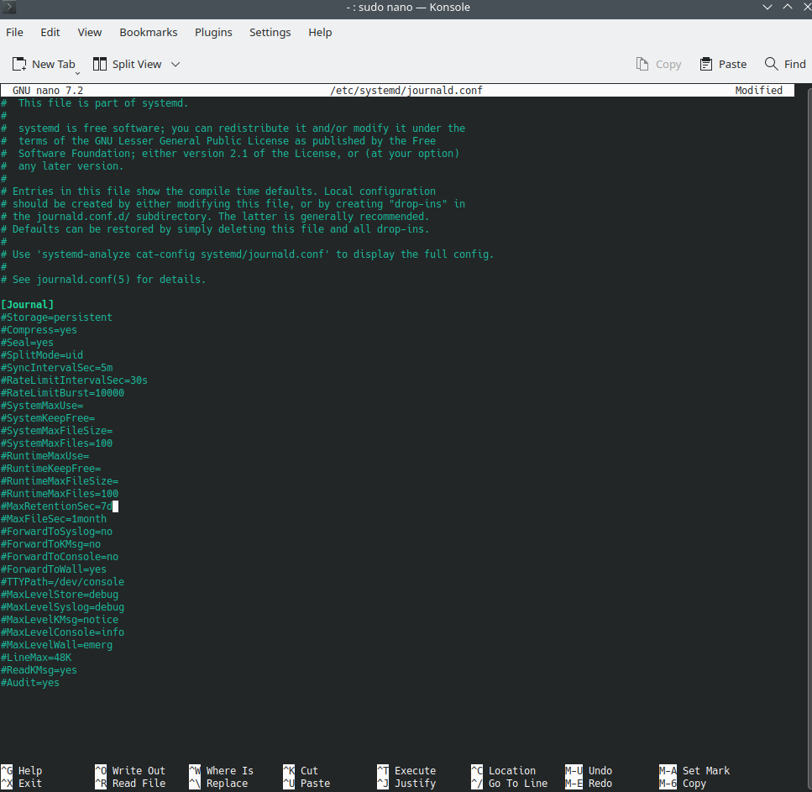Click on the #ForwardToSyslog=no line
812x792 pixels.
click(x=57, y=532)
